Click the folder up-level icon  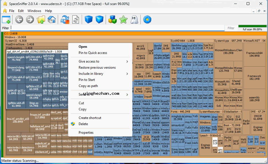point(41,19)
